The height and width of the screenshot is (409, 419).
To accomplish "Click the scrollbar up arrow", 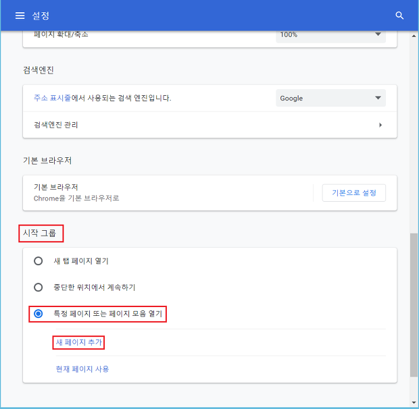I will tap(414, 36).
